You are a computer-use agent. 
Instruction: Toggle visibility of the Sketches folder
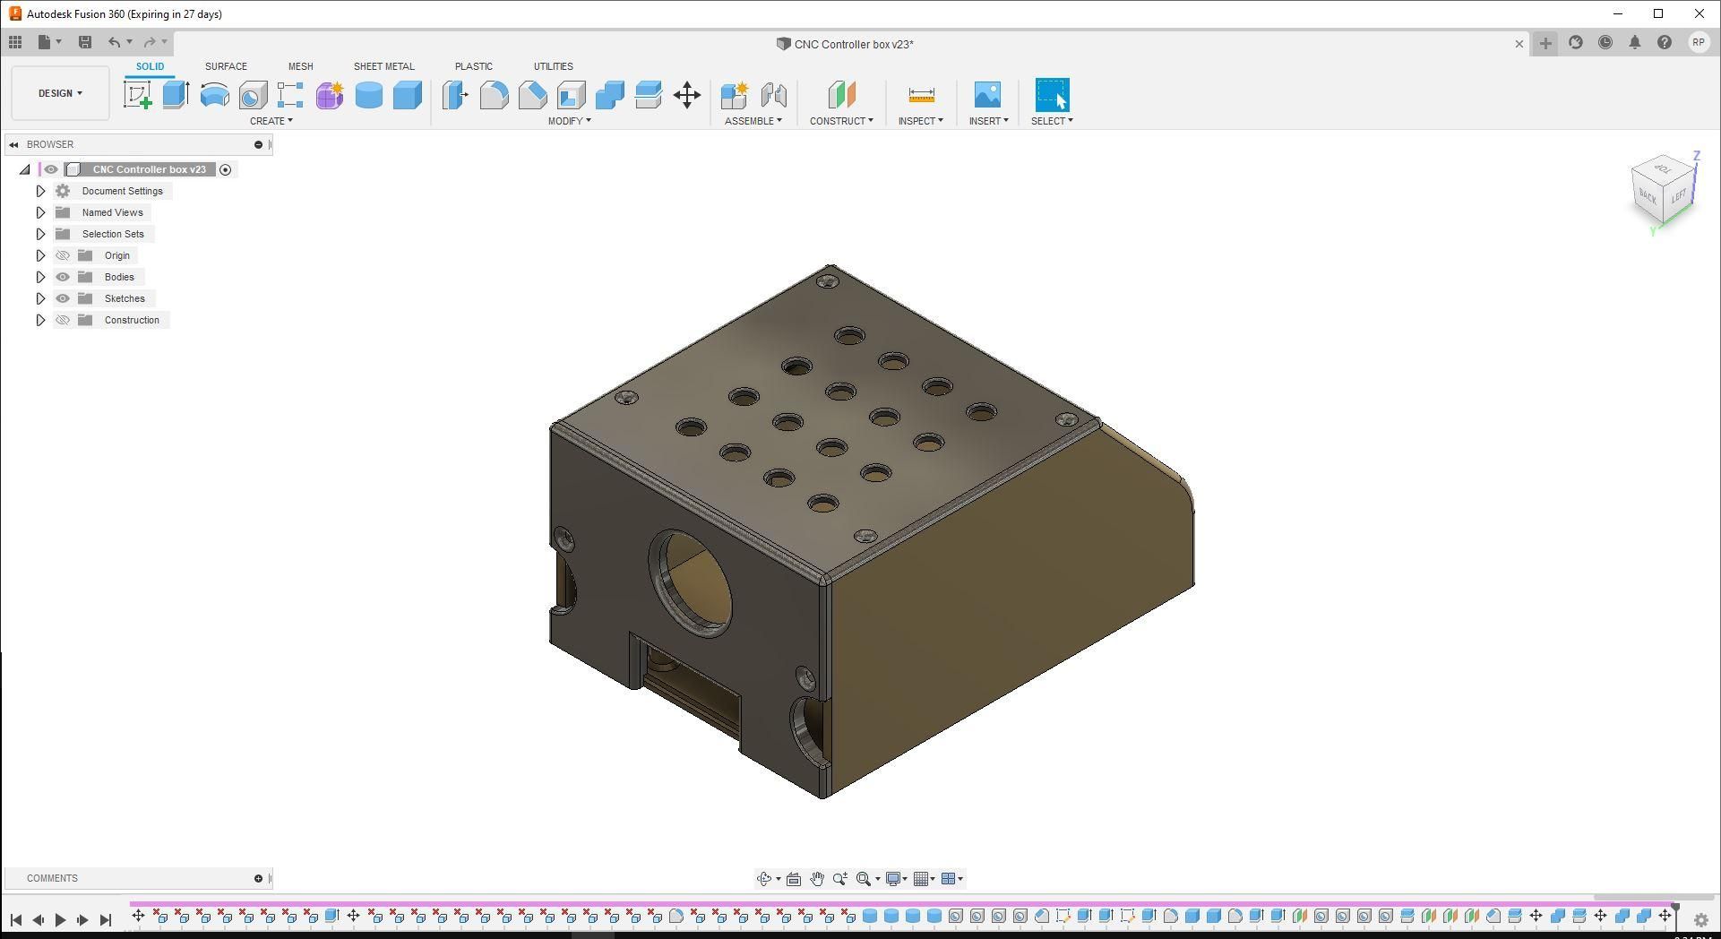tap(63, 297)
